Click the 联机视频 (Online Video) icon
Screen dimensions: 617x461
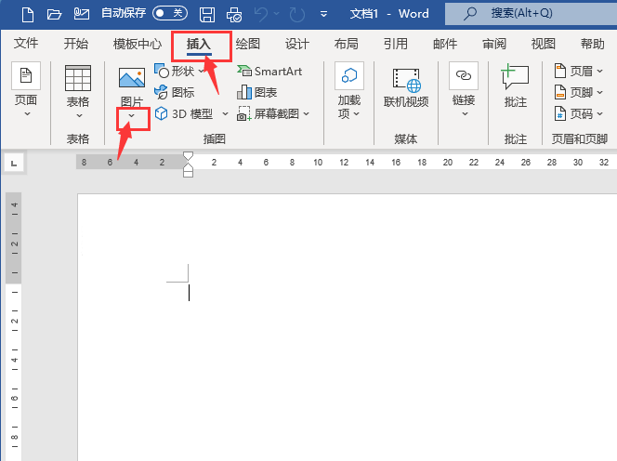406,80
